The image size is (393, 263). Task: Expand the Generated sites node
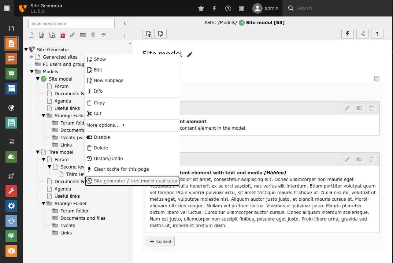(x=32, y=57)
